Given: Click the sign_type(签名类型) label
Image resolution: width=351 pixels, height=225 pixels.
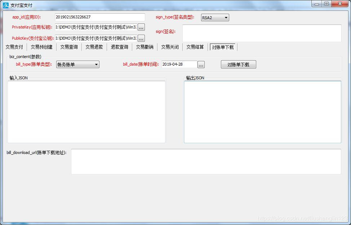Looking at the screenshot, I should pyautogui.click(x=175, y=17).
